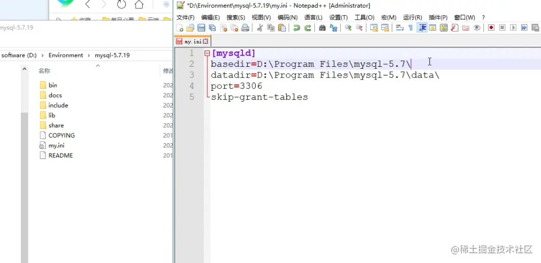Open the 编辑(E) menu
This screenshot has height=263, width=541.
coord(210,18)
